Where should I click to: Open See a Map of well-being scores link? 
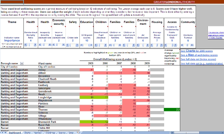[199, 55]
